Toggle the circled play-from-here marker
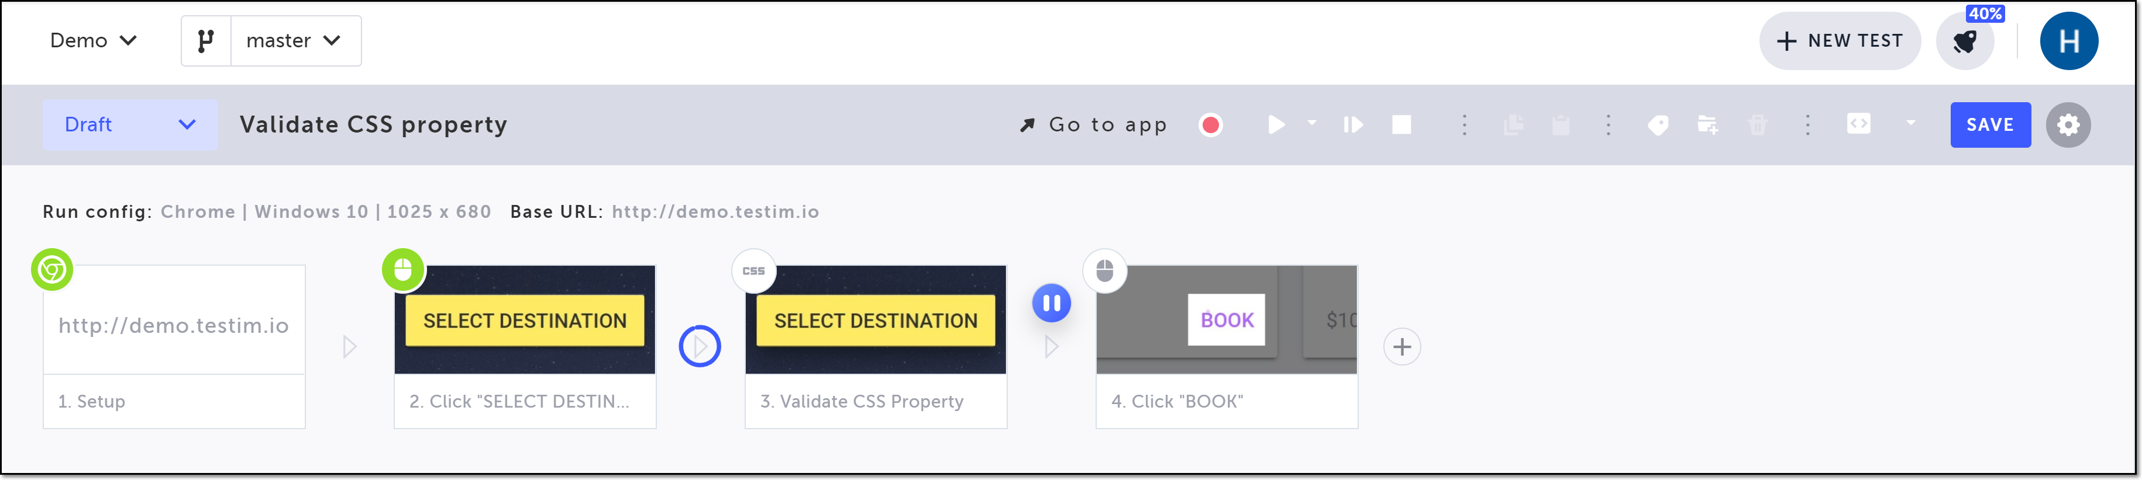Image resolution: width=2142 pixels, height=480 pixels. 700,346
